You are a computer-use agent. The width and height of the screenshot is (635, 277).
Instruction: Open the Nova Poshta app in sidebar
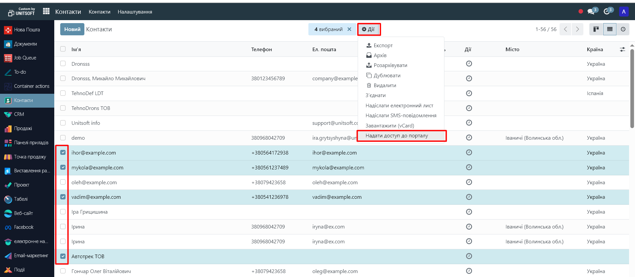27,30
